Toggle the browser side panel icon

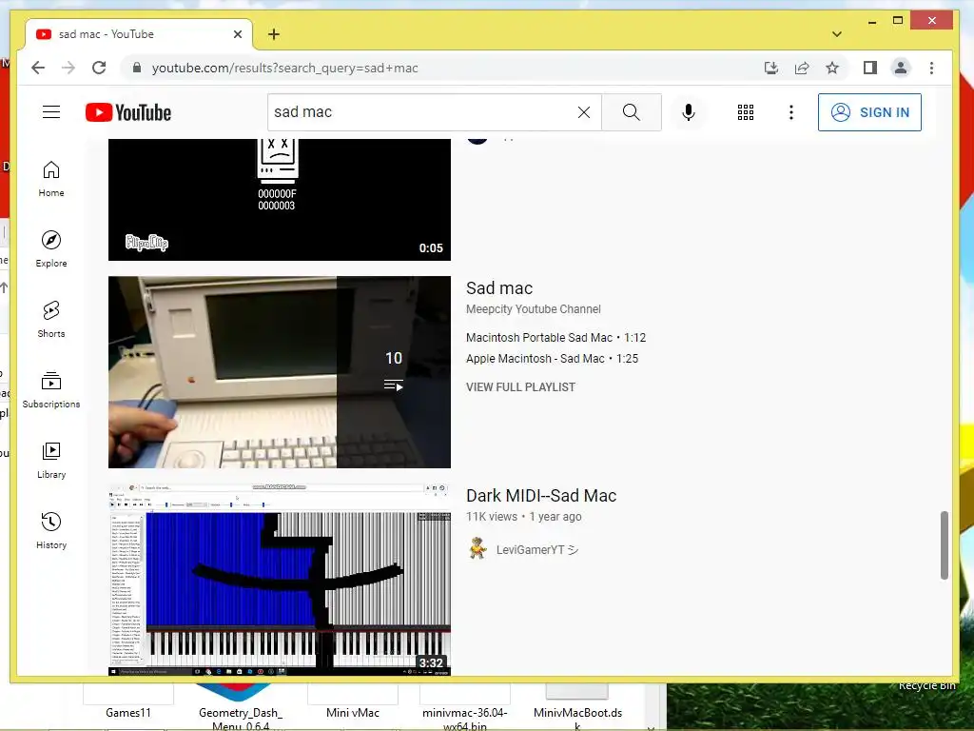[x=869, y=68]
